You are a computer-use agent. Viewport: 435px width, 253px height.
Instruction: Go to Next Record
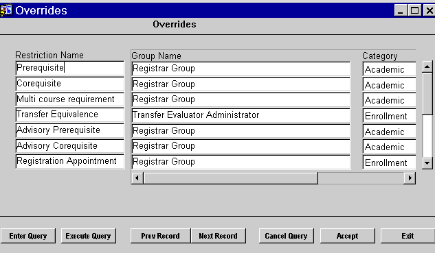pos(218,236)
